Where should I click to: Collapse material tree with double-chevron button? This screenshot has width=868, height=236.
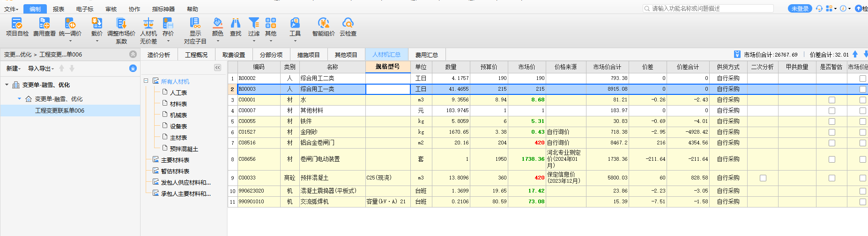(x=217, y=67)
